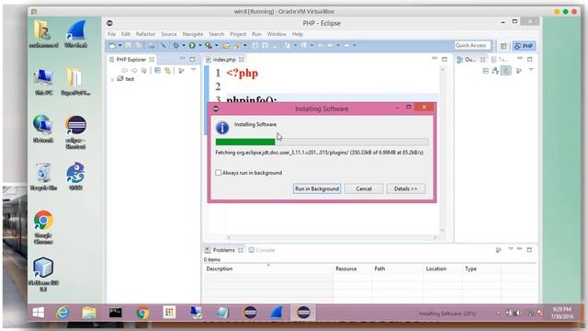Click the green Run button in toolbar
This screenshot has width=588, height=331.
click(x=192, y=46)
